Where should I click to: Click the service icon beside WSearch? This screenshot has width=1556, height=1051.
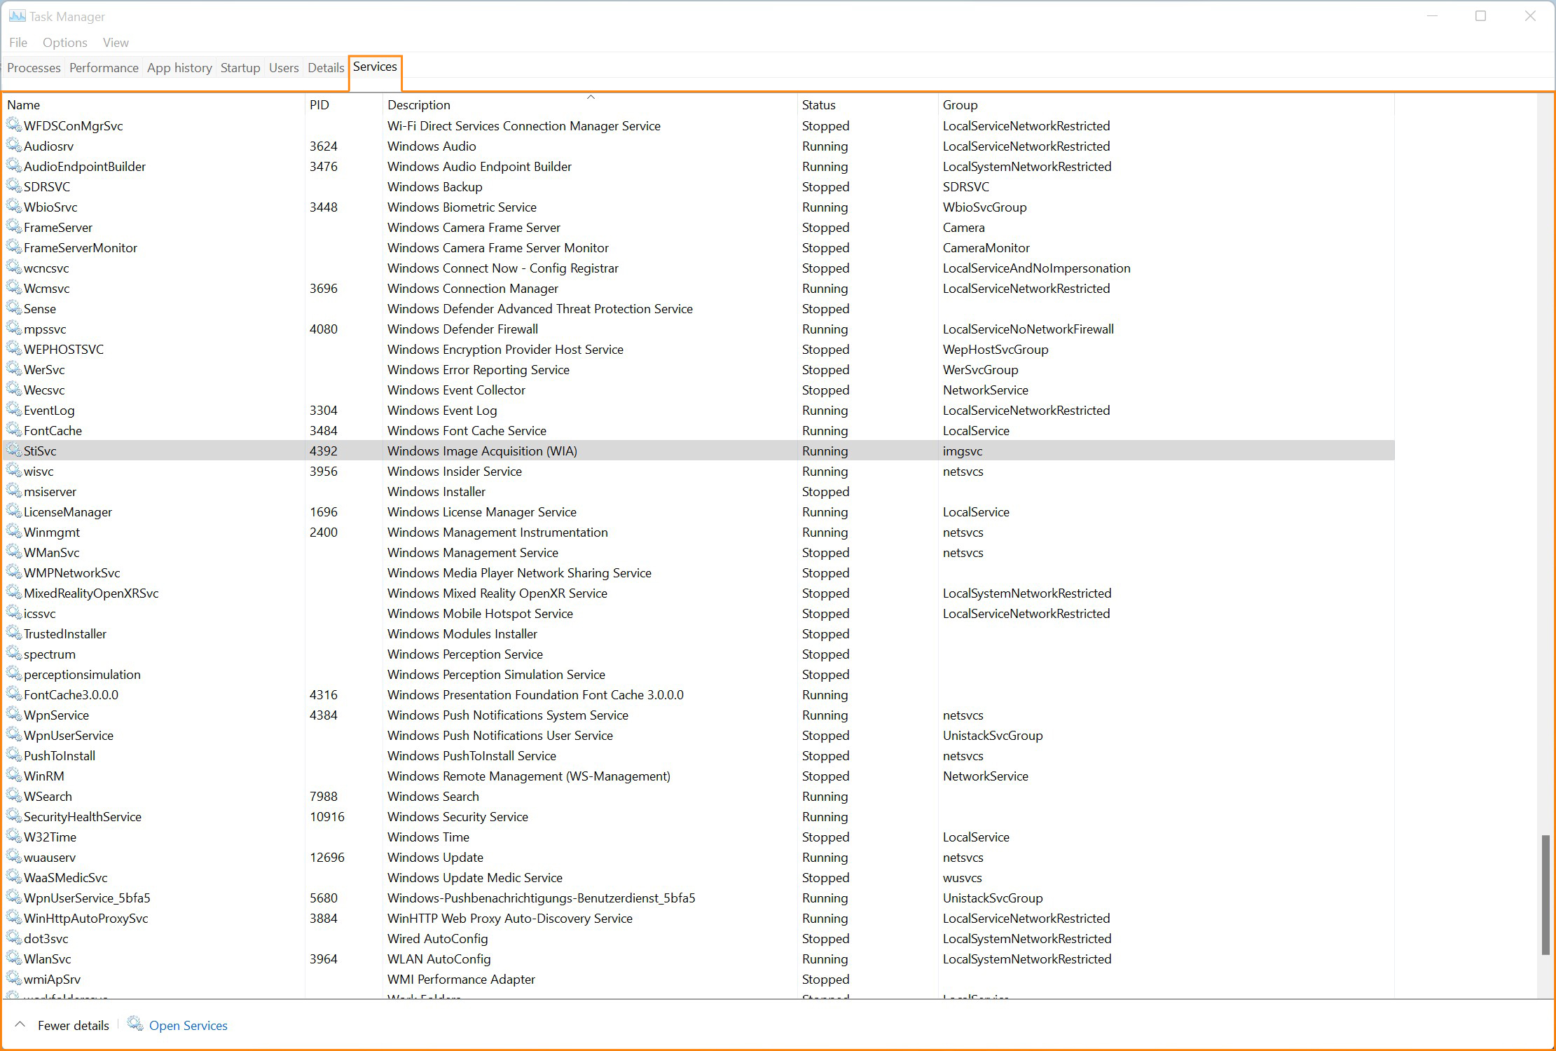(x=13, y=796)
